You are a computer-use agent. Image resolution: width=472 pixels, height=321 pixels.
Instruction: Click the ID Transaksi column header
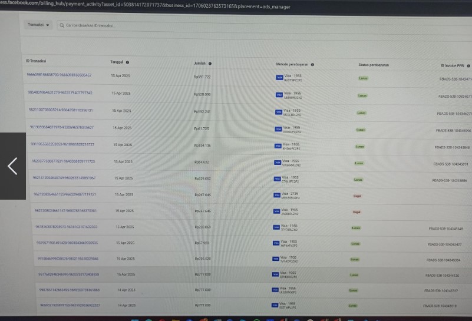click(x=37, y=61)
